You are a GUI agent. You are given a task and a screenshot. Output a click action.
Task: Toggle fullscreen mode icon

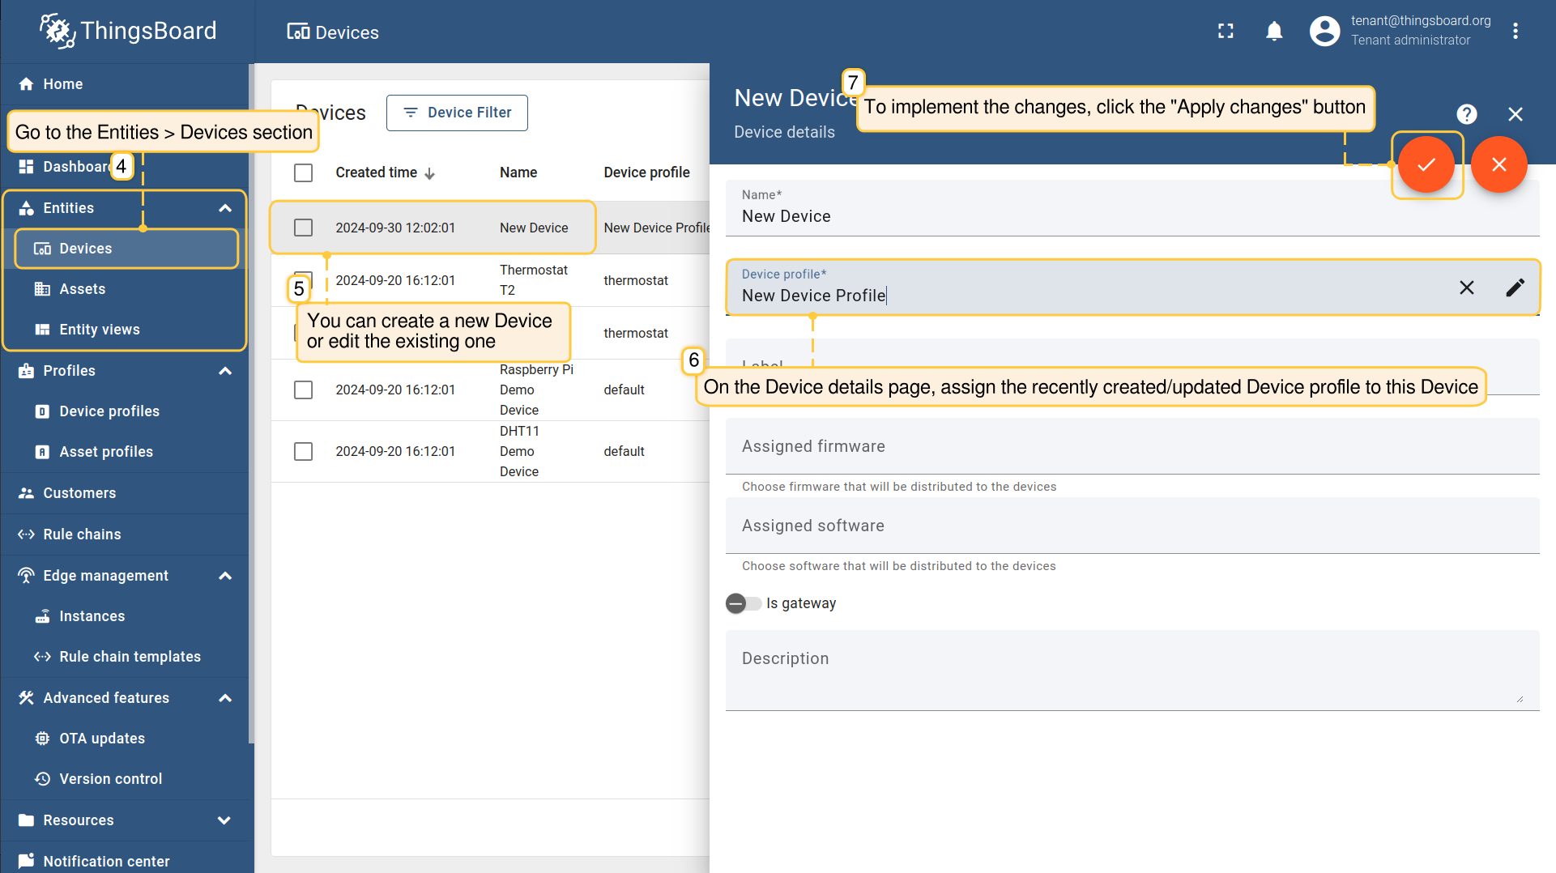[1226, 32]
